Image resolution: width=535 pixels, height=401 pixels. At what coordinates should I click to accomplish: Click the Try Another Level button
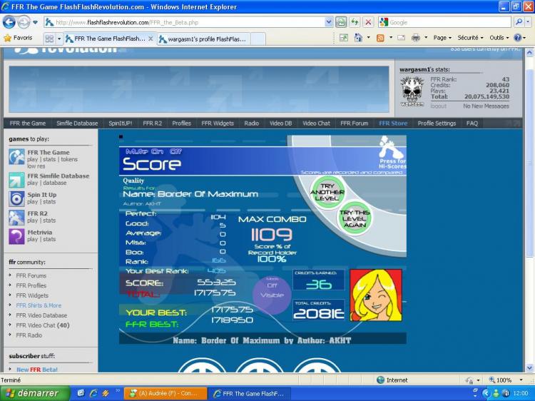327,191
